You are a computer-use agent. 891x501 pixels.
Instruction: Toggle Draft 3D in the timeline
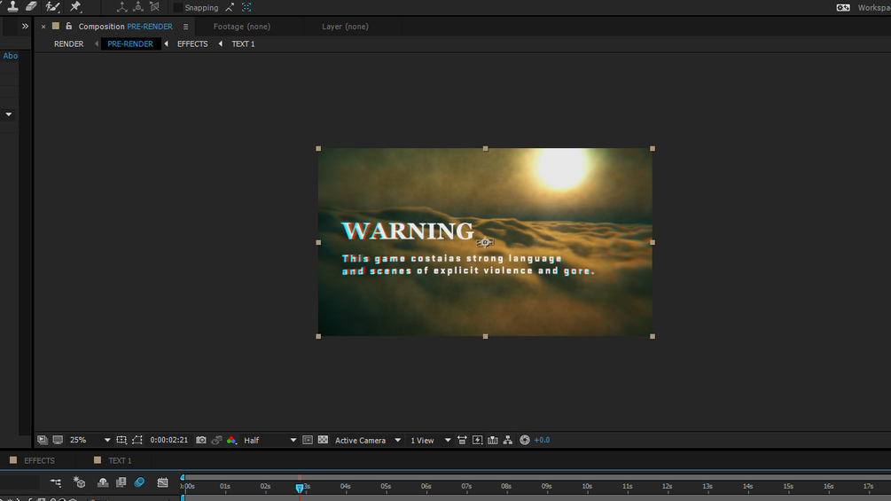[79, 483]
